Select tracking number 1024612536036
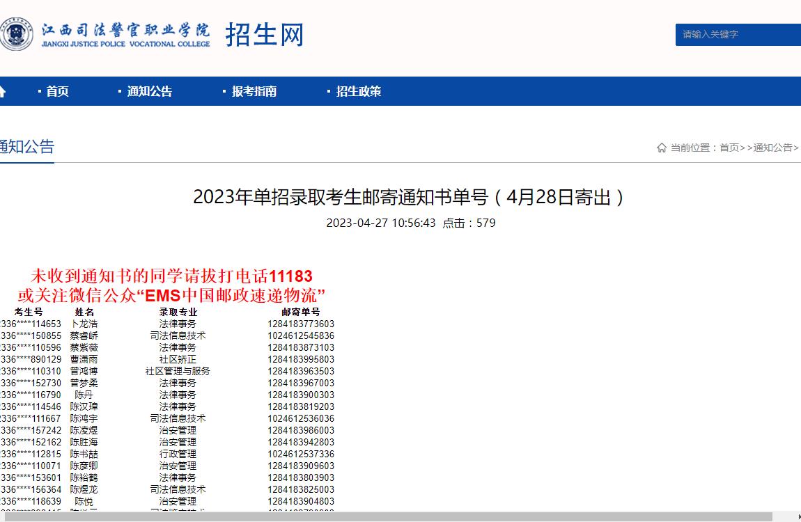Viewport: 801px width, 522px height. point(301,418)
